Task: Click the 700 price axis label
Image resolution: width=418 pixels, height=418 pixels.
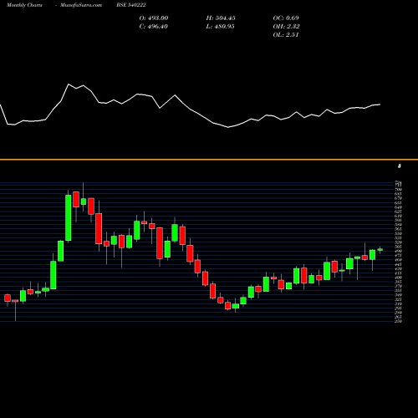Action: (398, 189)
